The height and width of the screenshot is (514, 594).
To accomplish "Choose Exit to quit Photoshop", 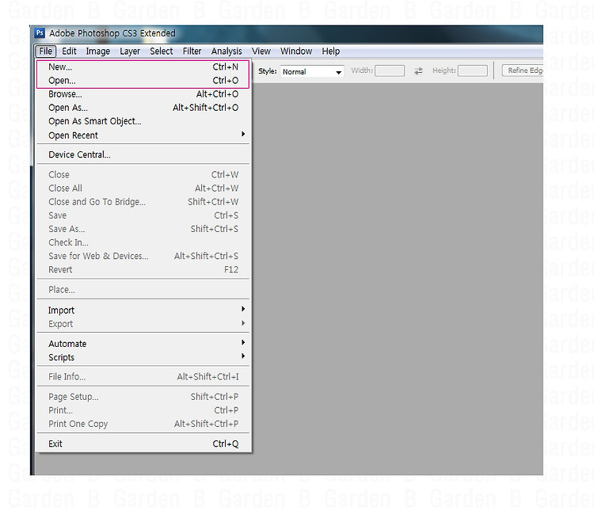I will 143,444.
